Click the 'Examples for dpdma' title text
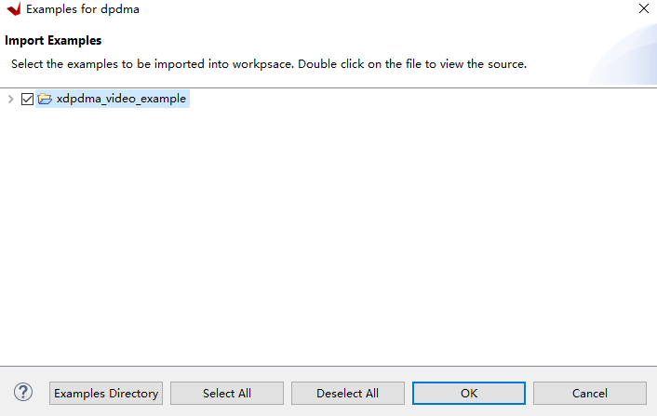Screen dimensions: 657x416 83,9
